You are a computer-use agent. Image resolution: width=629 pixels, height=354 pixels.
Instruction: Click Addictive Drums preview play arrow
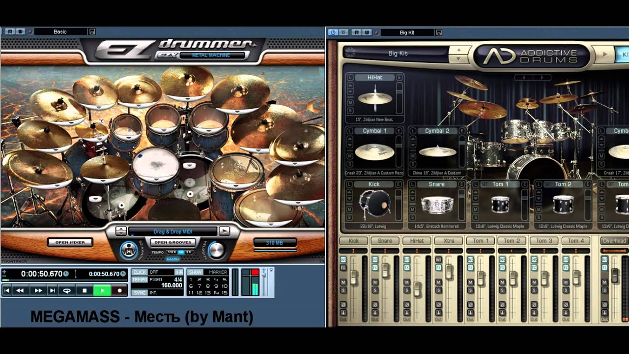click(605, 54)
